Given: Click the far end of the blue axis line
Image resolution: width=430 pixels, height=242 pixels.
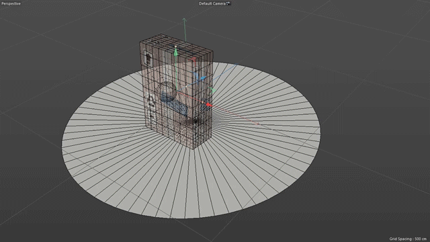Looking at the screenshot, I should (x=236, y=65).
